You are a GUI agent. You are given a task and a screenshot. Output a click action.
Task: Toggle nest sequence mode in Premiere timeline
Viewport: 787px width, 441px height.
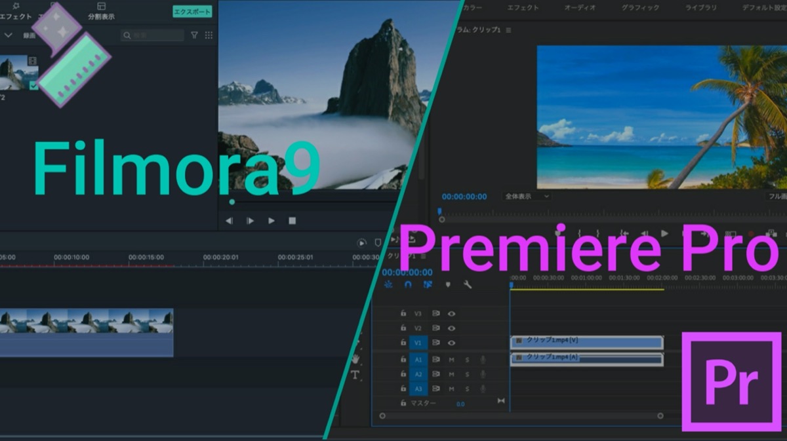click(x=388, y=284)
